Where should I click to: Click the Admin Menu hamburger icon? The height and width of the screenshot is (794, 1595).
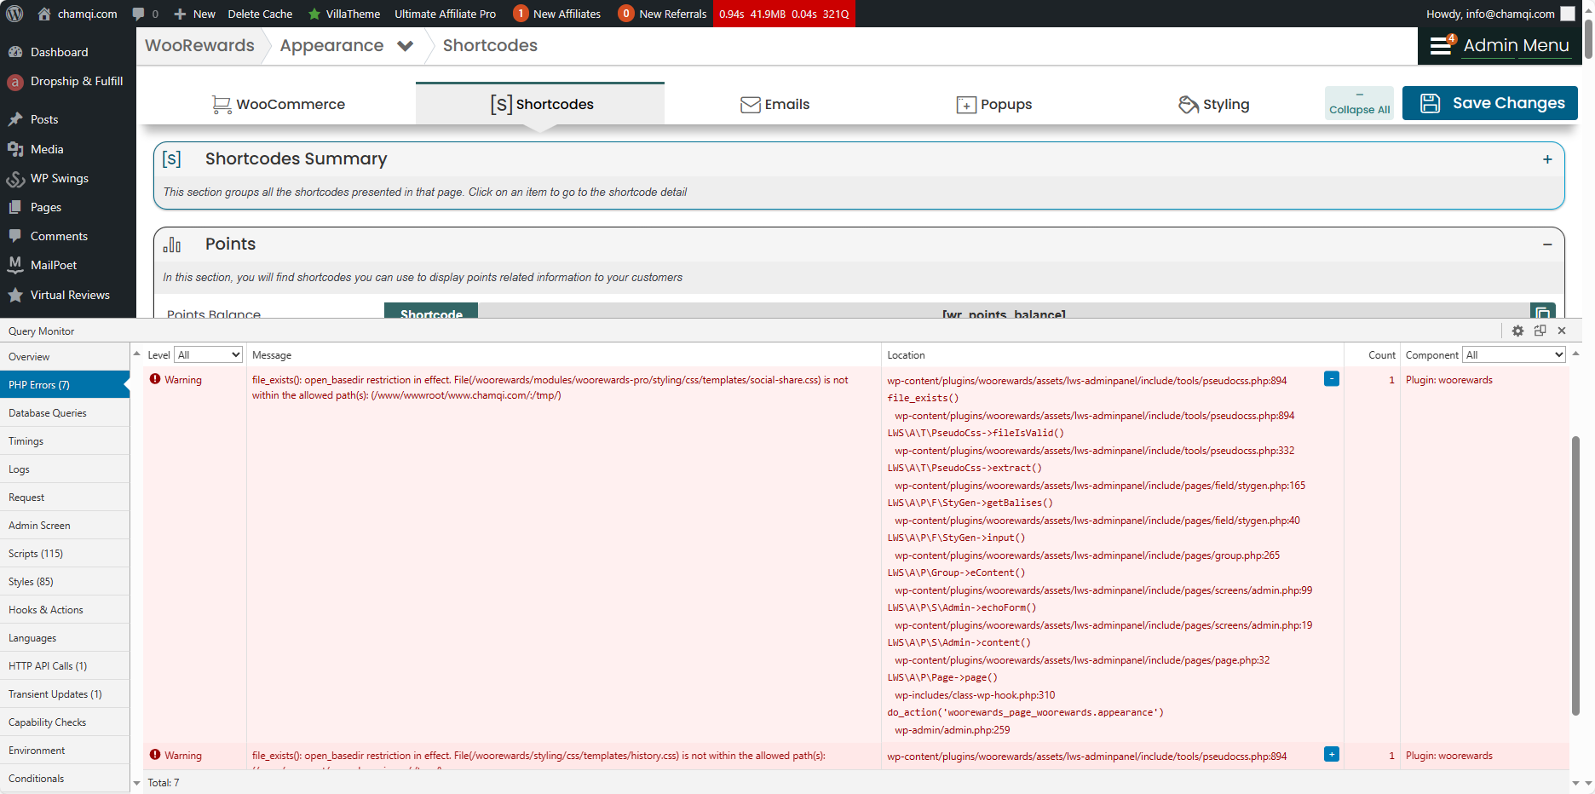coord(1440,45)
